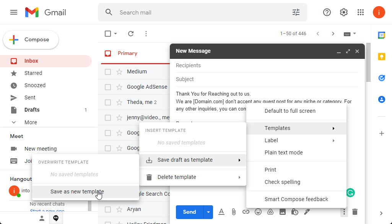Discard draft trash icon
Image resolution: width=392 pixels, height=224 pixels.
pyautogui.click(x=355, y=212)
